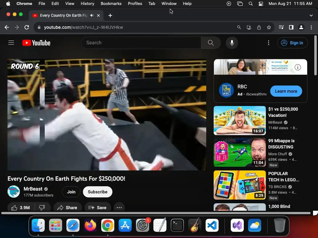This screenshot has height=238, width=318.
Task: Install app via address bar icon
Action: point(249,27)
